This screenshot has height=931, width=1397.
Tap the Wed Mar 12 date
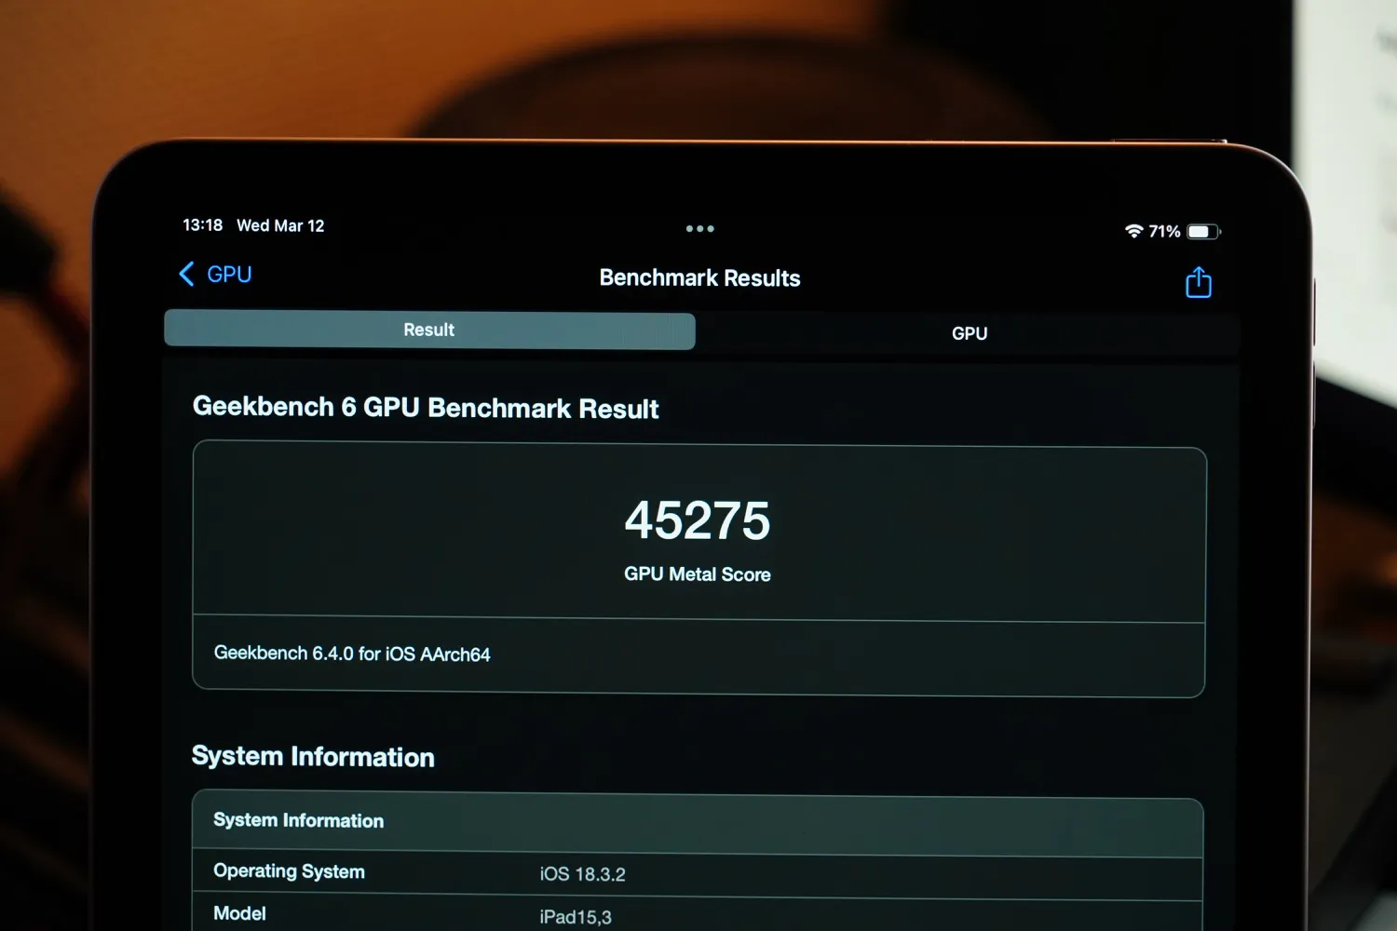[280, 225]
